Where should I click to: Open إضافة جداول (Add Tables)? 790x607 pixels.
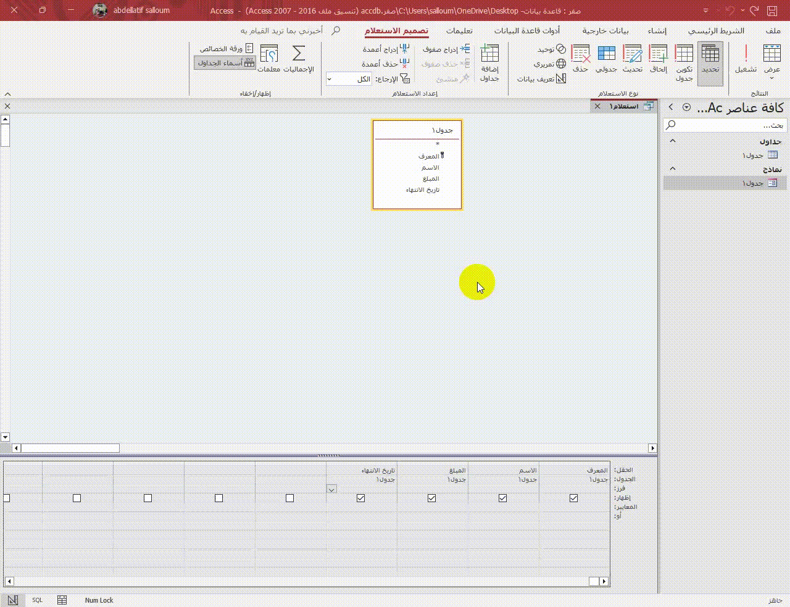click(x=489, y=64)
